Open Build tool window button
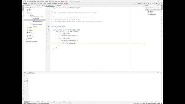This screenshot has width=185, height=104. pyautogui.click(x=71, y=102)
